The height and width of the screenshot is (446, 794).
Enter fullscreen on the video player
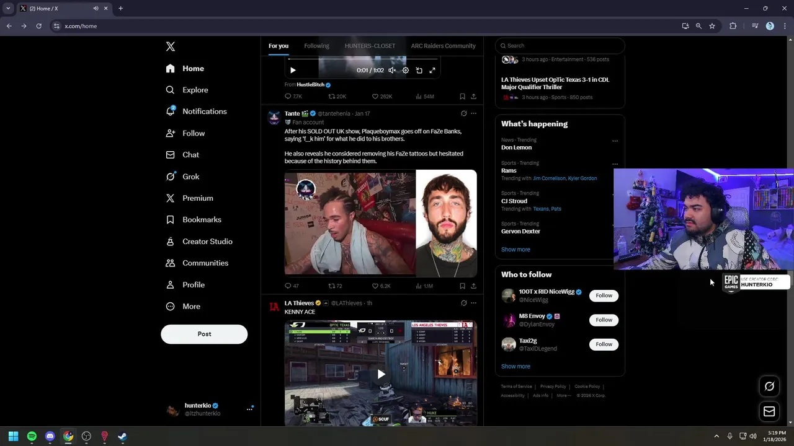tap(432, 71)
